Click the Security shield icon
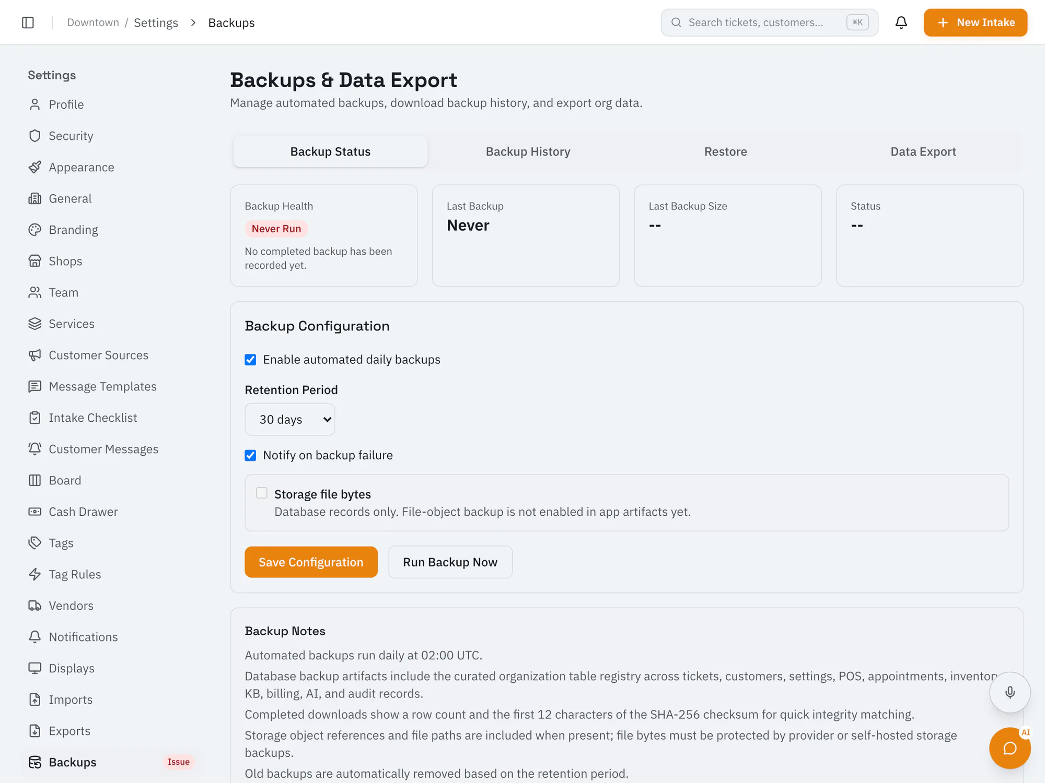This screenshot has height=783, width=1045. point(35,136)
